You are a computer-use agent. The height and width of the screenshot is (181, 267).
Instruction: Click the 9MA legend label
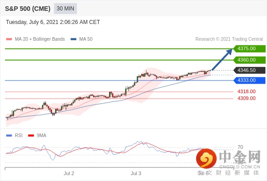coord(42,136)
